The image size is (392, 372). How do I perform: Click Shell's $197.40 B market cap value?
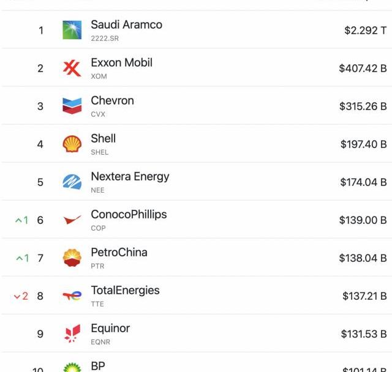pos(363,144)
